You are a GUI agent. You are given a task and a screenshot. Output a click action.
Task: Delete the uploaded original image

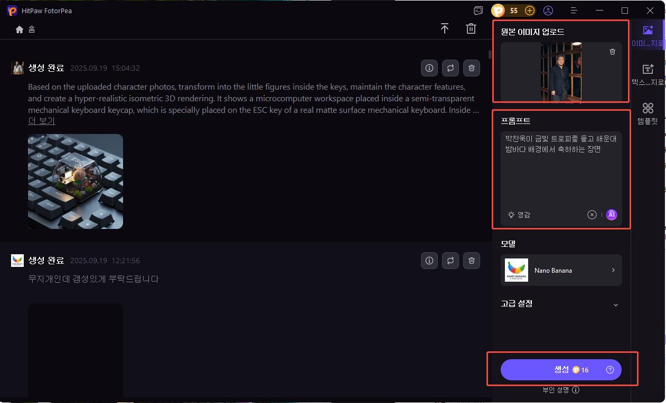pyautogui.click(x=612, y=52)
